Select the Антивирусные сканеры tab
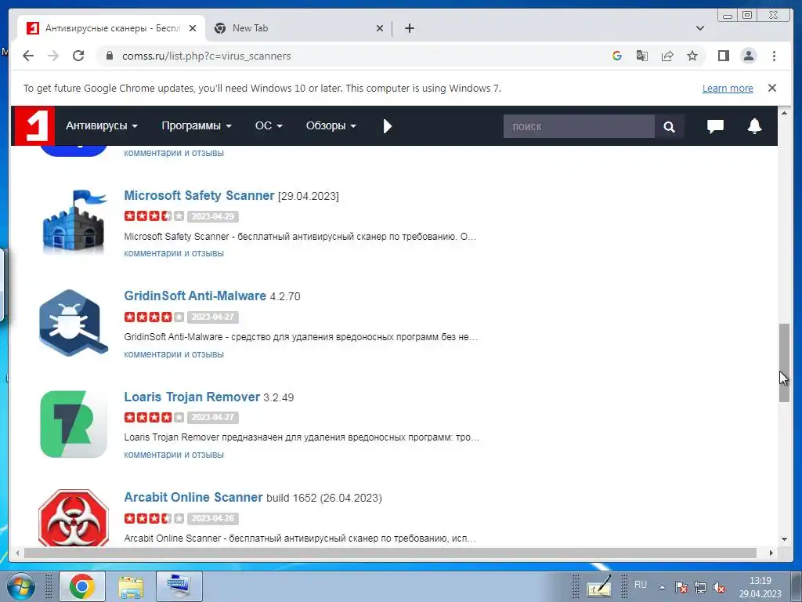Image resolution: width=802 pixels, height=602 pixels. [x=111, y=28]
